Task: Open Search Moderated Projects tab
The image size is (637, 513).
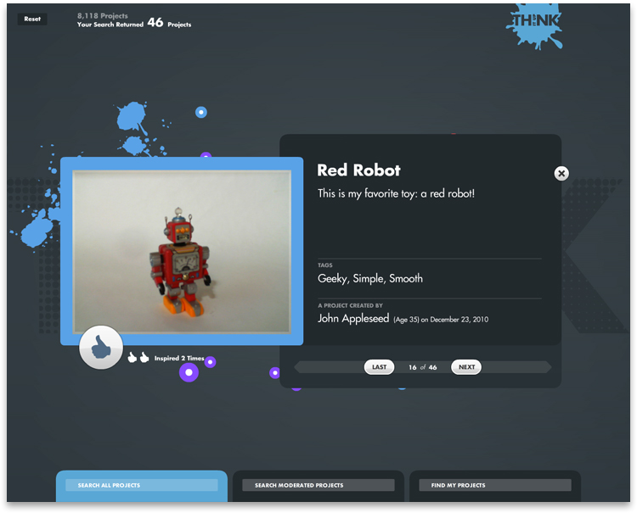Action: click(x=318, y=485)
